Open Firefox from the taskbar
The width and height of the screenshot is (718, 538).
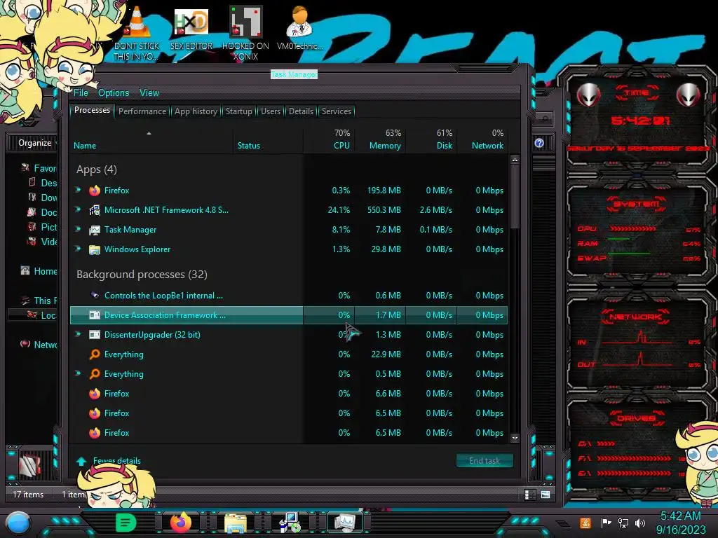pyautogui.click(x=181, y=523)
